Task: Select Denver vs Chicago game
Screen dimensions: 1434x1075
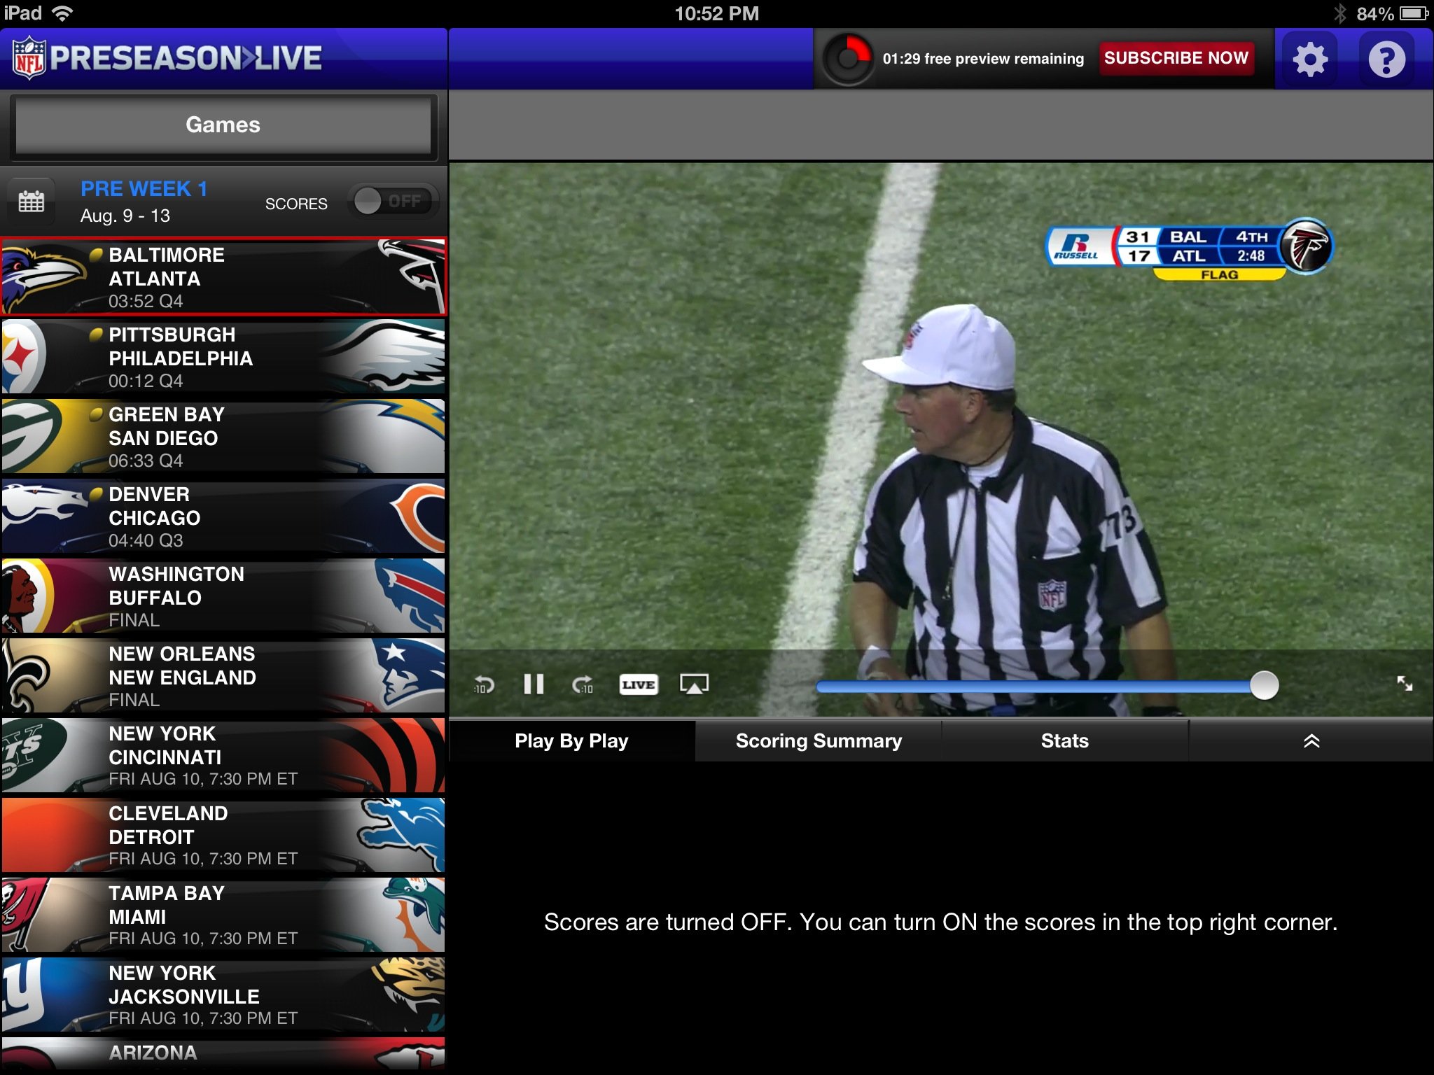Action: click(223, 516)
